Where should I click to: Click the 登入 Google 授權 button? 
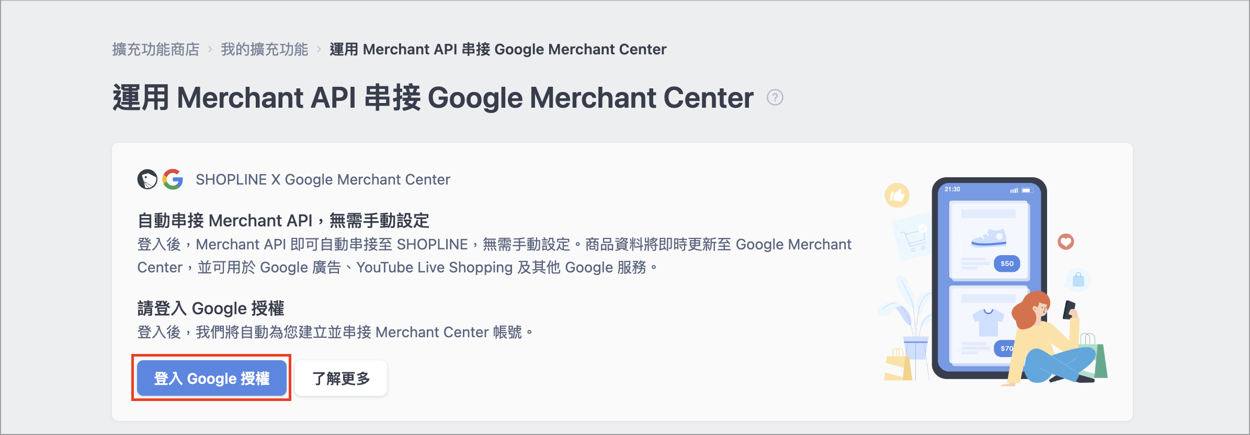pos(211,378)
